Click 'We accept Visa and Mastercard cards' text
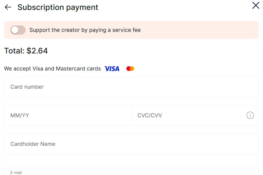Image resolution: width=263 pixels, height=175 pixels. (52, 69)
